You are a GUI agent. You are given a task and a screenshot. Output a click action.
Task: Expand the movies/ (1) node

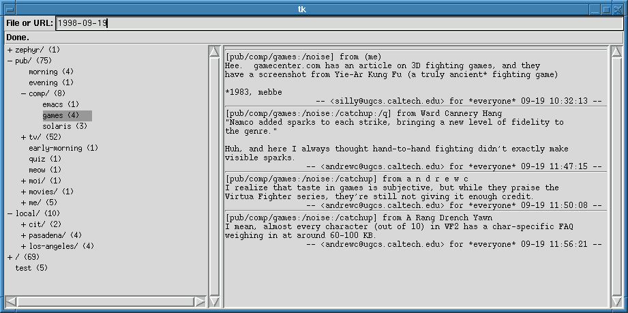point(24,192)
